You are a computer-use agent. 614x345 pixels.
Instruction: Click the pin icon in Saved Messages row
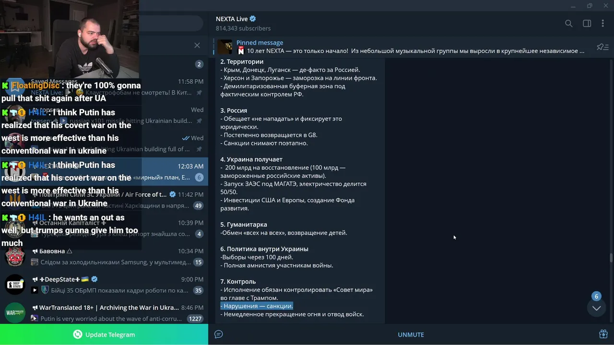[x=200, y=92]
